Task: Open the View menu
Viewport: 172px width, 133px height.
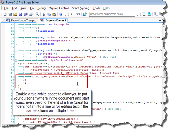Action: click(24, 8)
